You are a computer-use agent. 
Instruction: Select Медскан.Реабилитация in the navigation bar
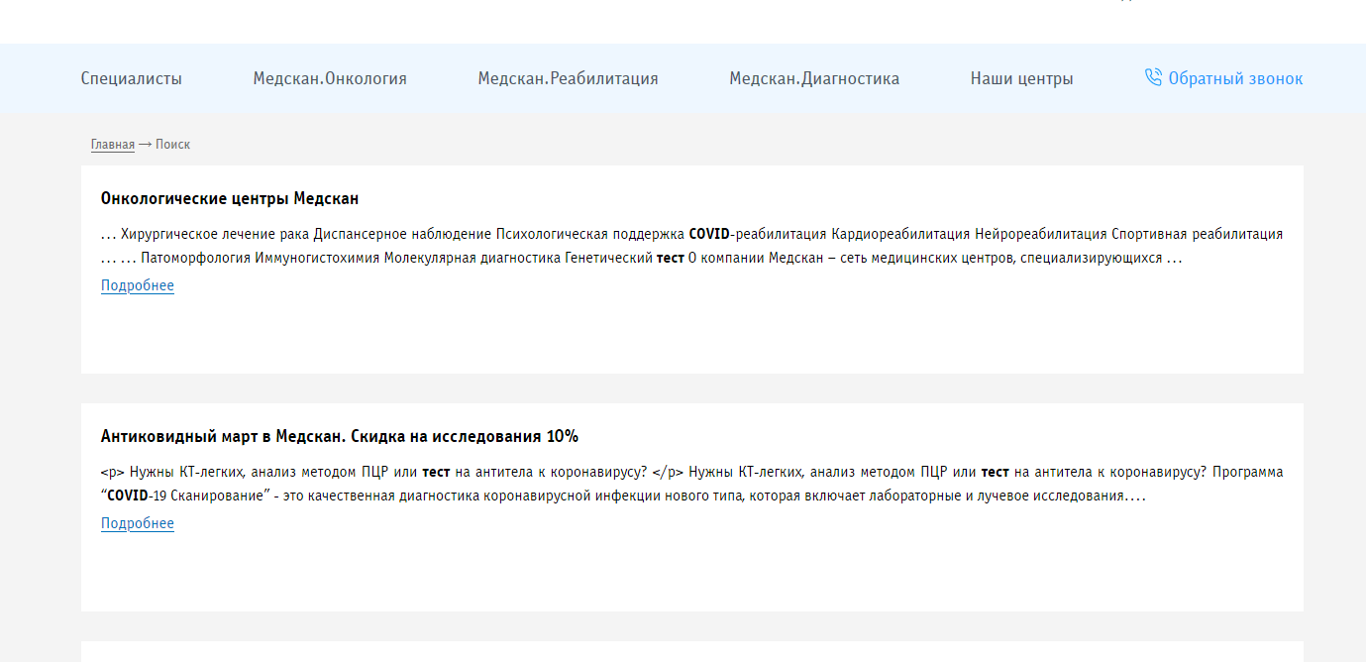coord(568,78)
